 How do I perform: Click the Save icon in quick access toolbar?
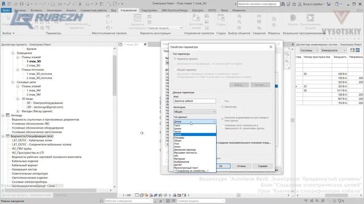(22, 4)
